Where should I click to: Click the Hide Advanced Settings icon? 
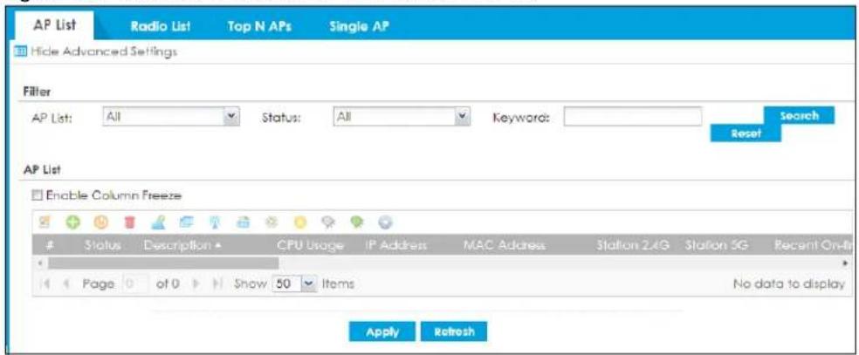coord(20,52)
